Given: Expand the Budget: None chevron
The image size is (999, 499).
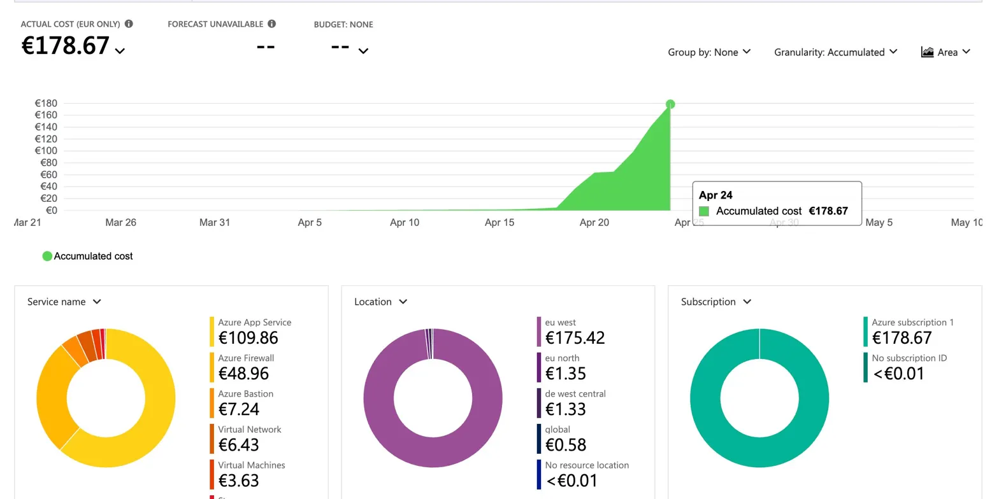Looking at the screenshot, I should click(363, 50).
